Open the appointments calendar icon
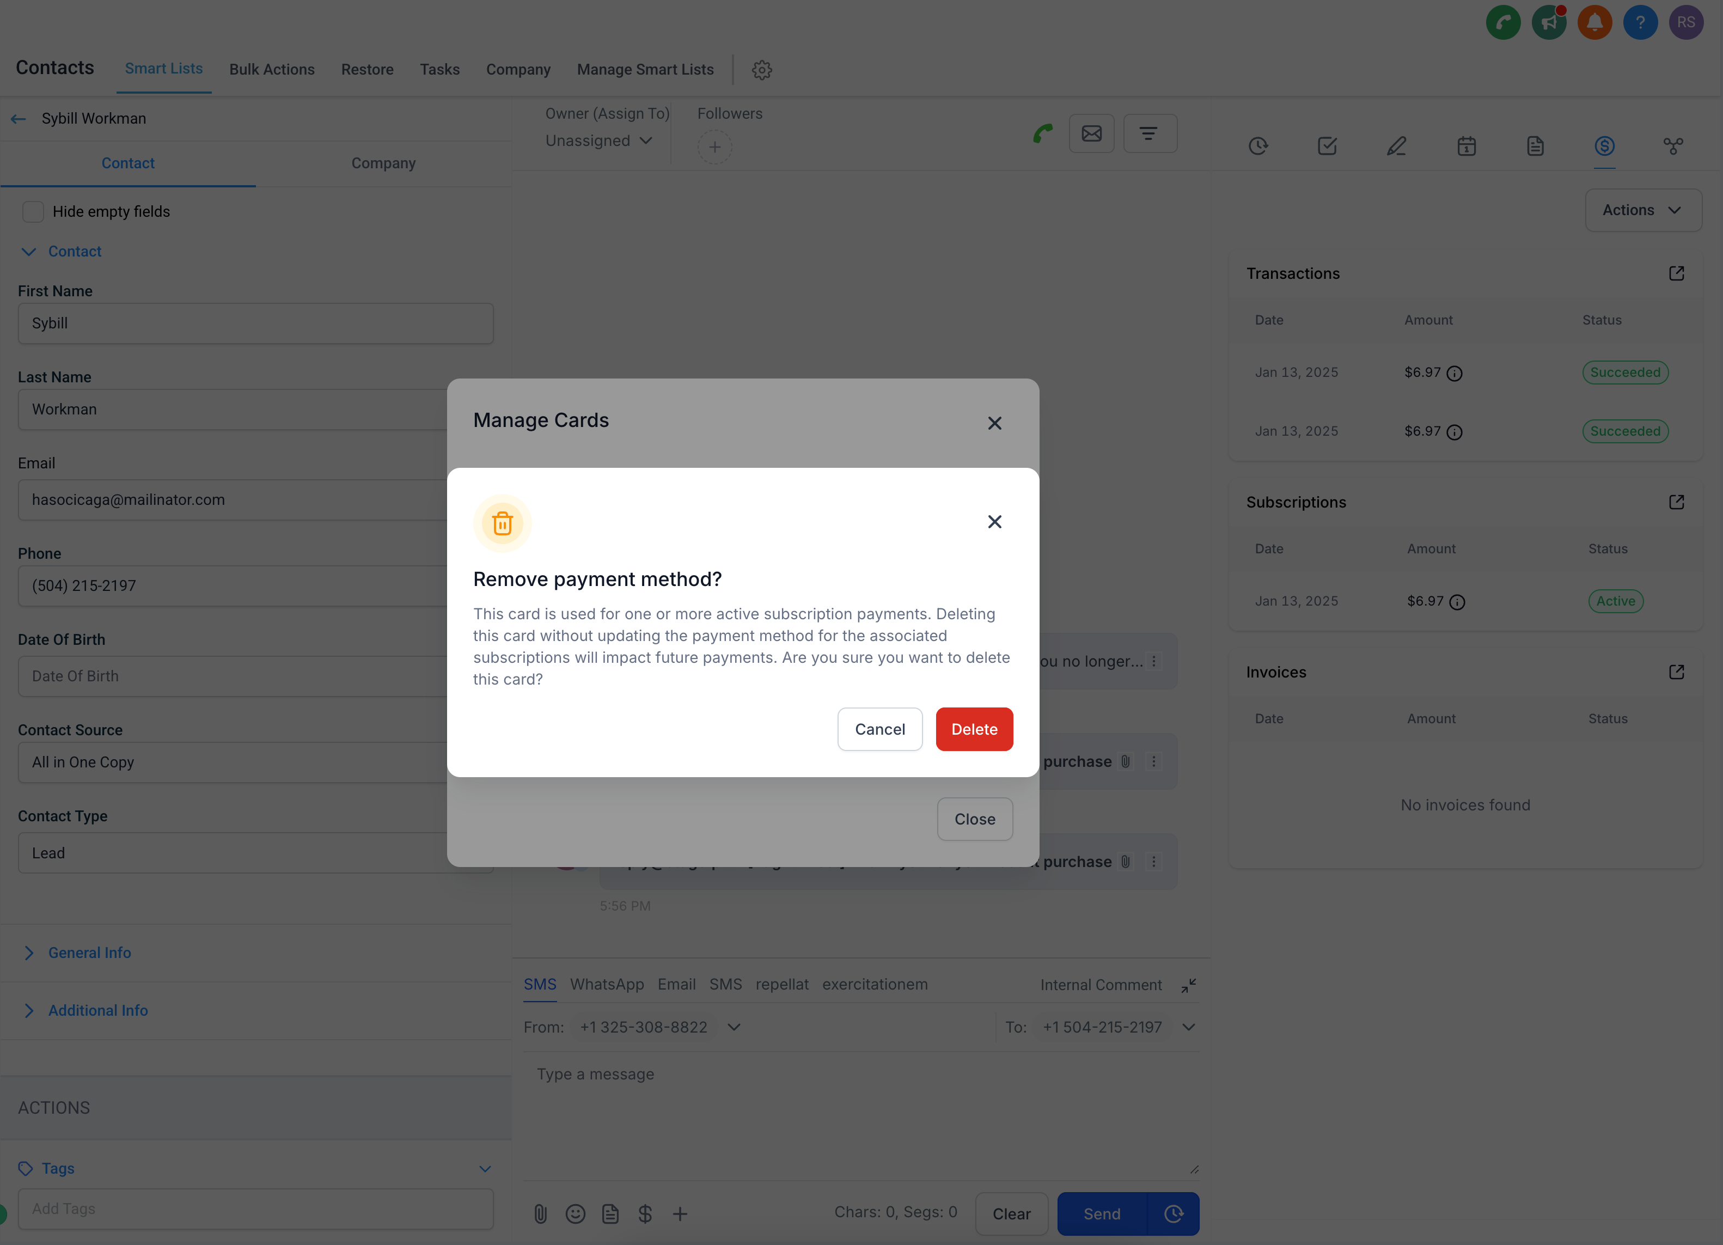 tap(1465, 146)
